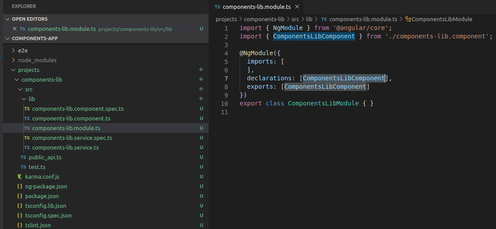Collapse the projects folder

coord(13,70)
